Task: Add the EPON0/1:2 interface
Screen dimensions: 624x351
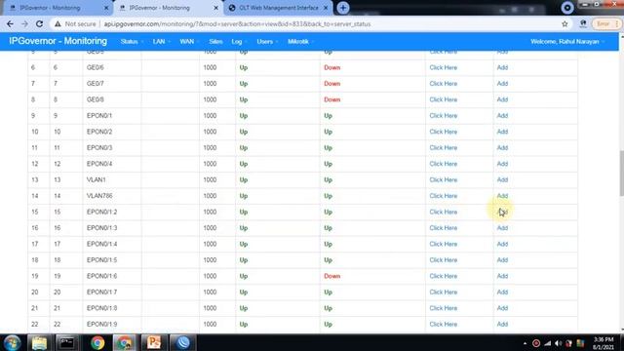Action: pyautogui.click(x=502, y=213)
